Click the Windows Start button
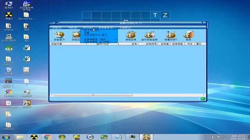Viewport: 250px width, 140px height. [x=6, y=137]
